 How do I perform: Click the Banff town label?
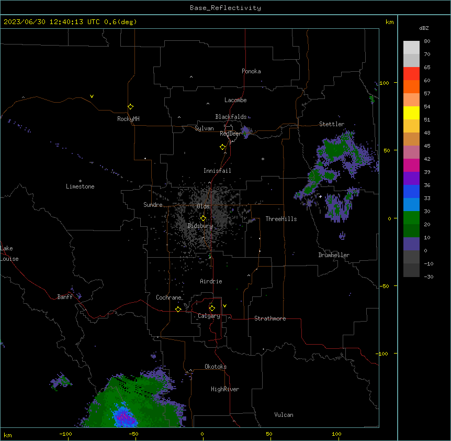pyautogui.click(x=65, y=297)
